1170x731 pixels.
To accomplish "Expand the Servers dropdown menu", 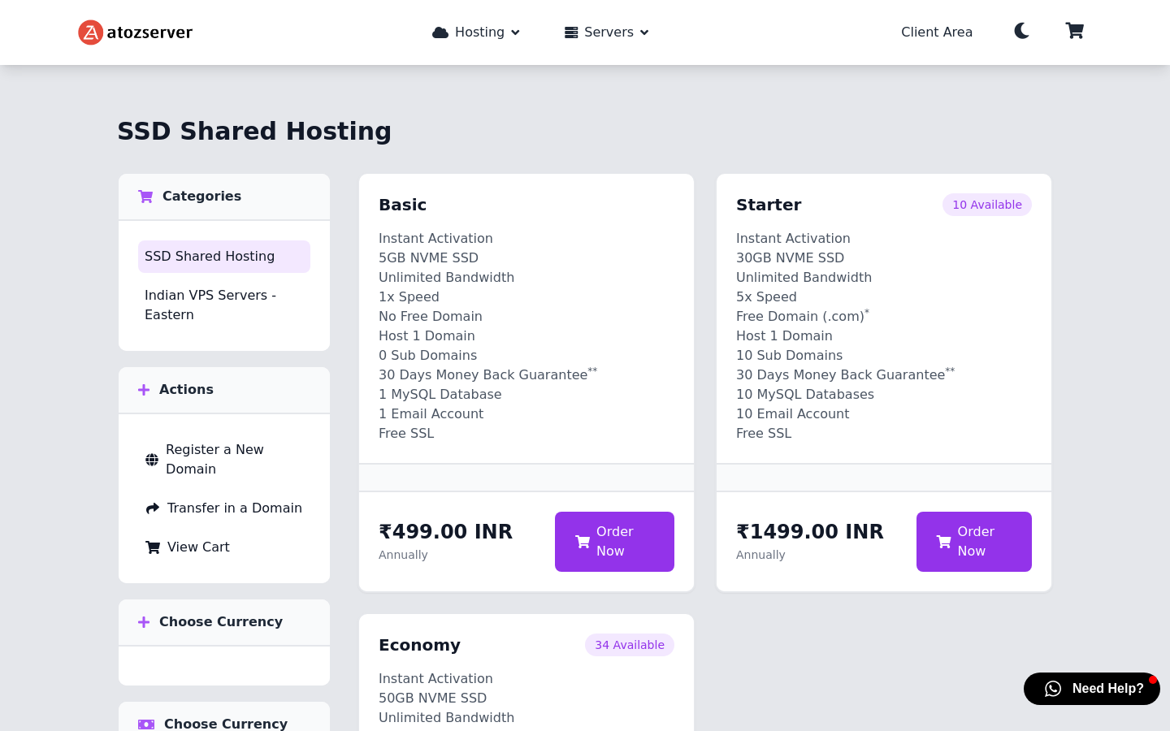I will point(607,32).
